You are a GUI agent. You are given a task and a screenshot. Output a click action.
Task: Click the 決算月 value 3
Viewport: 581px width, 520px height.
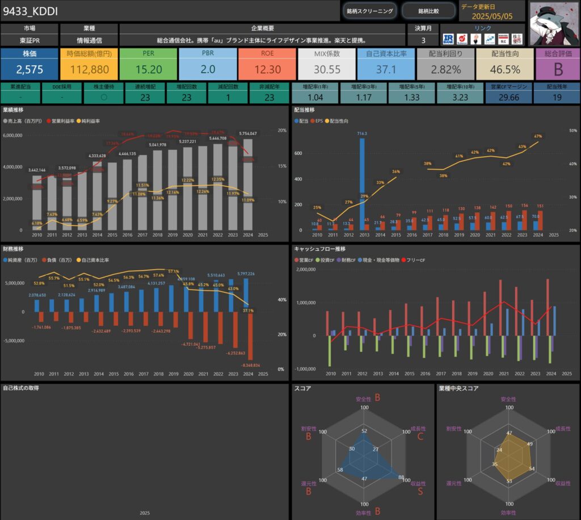coord(423,40)
